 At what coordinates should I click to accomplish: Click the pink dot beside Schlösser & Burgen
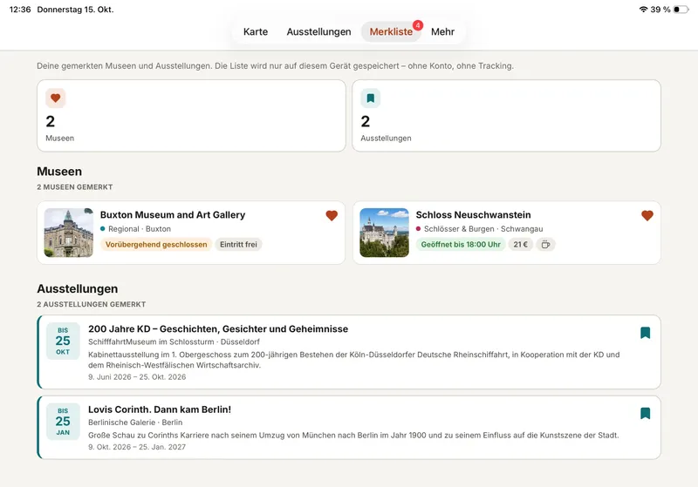coord(419,229)
